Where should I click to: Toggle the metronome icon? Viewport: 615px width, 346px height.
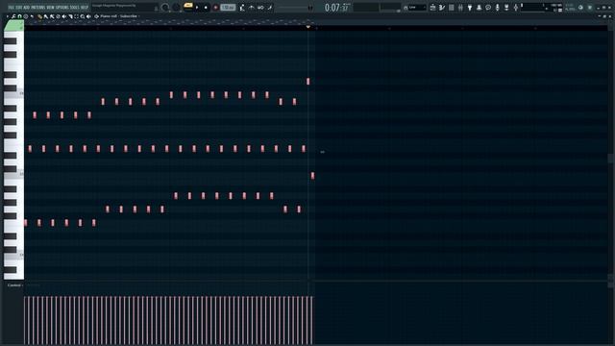coord(242,7)
